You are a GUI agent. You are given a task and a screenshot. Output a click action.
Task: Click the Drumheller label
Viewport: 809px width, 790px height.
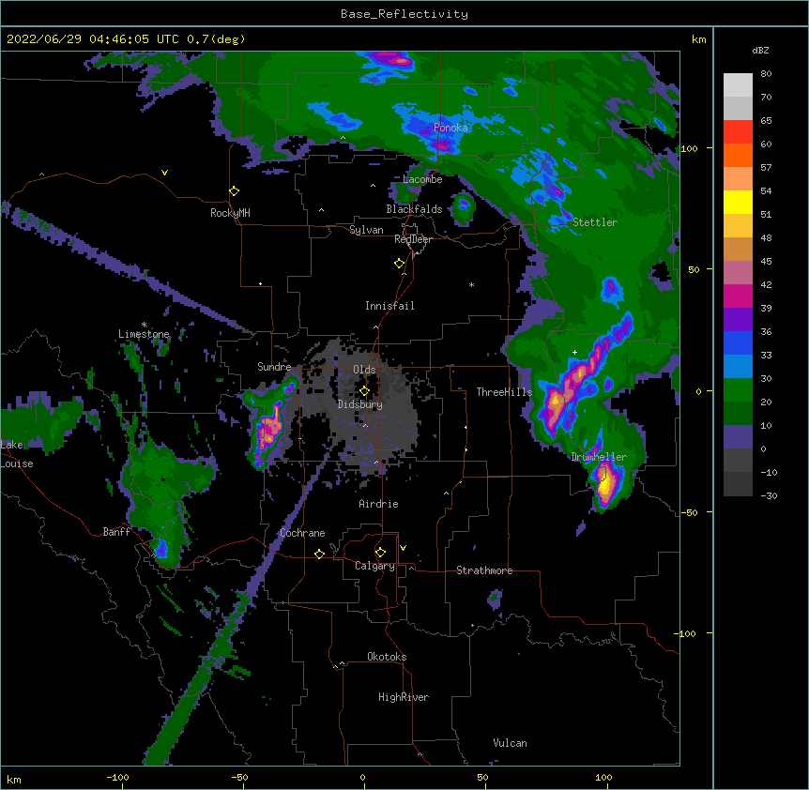[599, 457]
